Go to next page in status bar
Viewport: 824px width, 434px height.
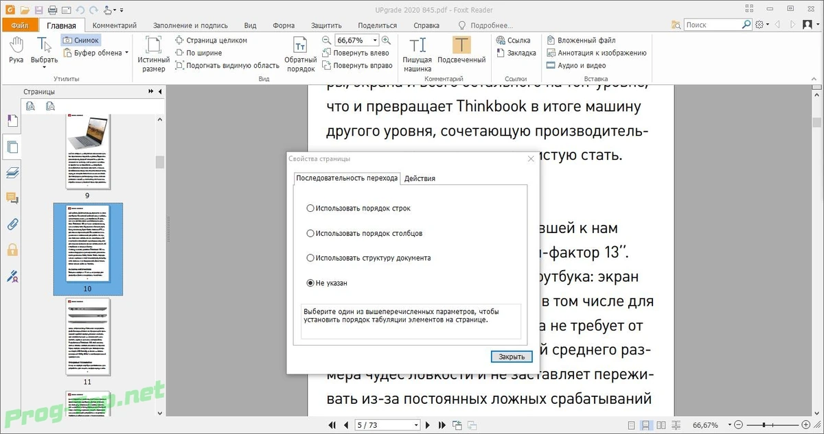click(428, 425)
